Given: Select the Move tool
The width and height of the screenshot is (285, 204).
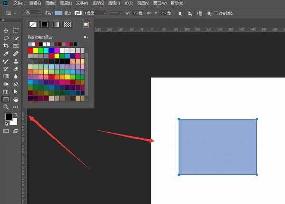Looking at the screenshot, I should point(6,30).
